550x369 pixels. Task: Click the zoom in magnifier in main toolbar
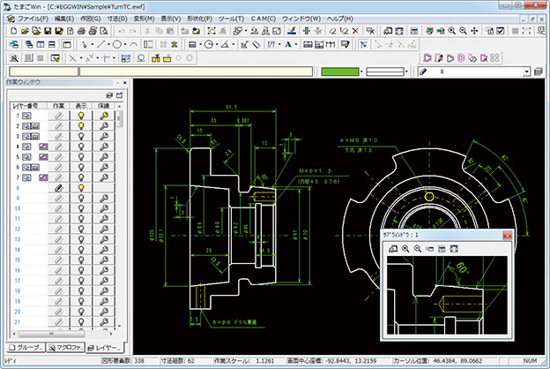(451, 30)
